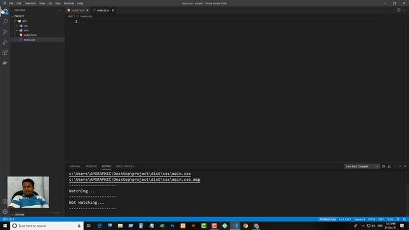
Task: Open the main.css path link in output
Action: pyautogui.click(x=130, y=174)
